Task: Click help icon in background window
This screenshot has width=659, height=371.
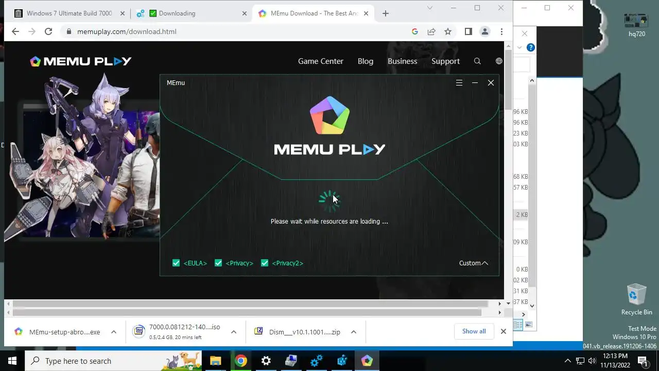Action: [x=530, y=47]
